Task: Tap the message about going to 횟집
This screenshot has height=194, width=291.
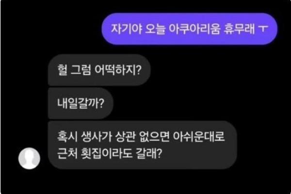Action: pos(142,145)
